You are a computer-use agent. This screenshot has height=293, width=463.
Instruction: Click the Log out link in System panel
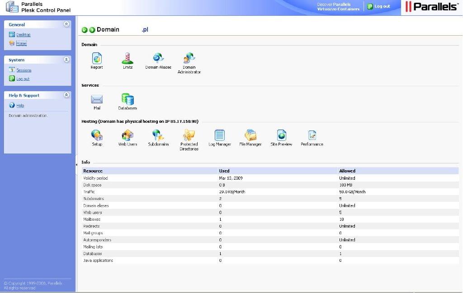pos(23,79)
